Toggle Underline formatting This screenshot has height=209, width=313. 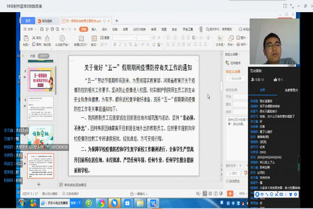pyautogui.click(x=125, y=44)
